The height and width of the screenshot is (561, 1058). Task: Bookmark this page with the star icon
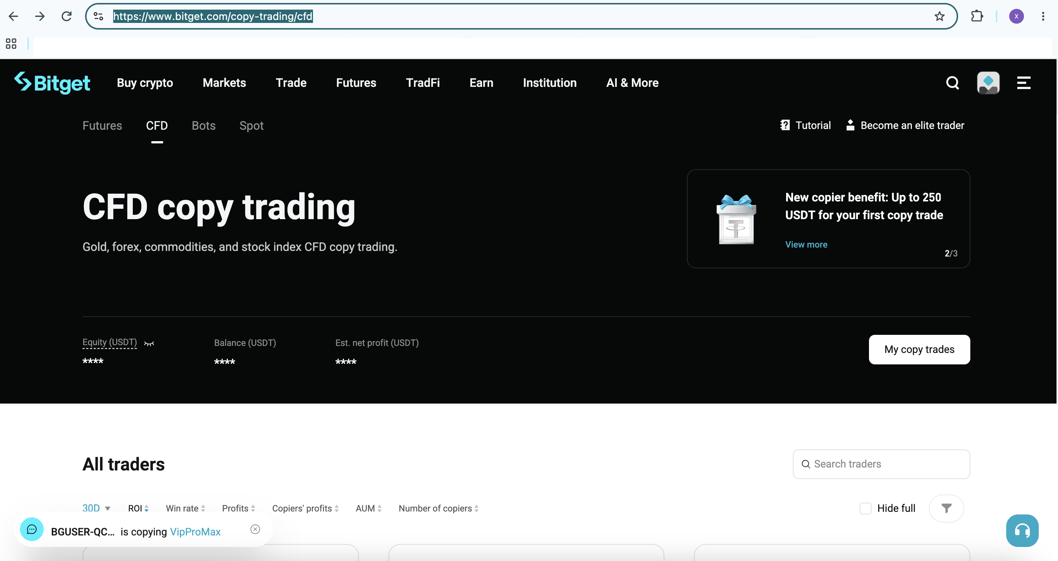click(939, 16)
